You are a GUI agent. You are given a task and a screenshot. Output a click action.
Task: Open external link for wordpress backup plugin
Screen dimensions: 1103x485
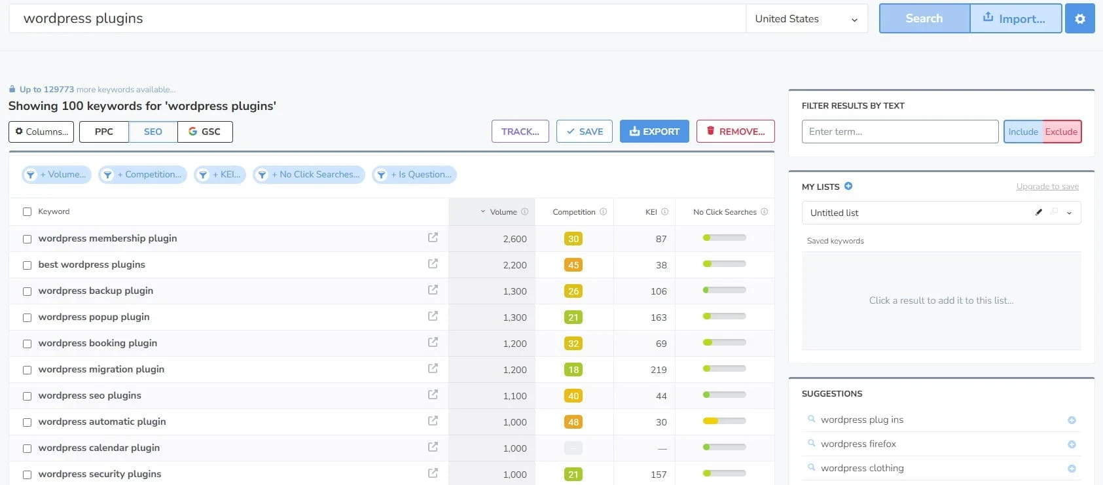(433, 290)
